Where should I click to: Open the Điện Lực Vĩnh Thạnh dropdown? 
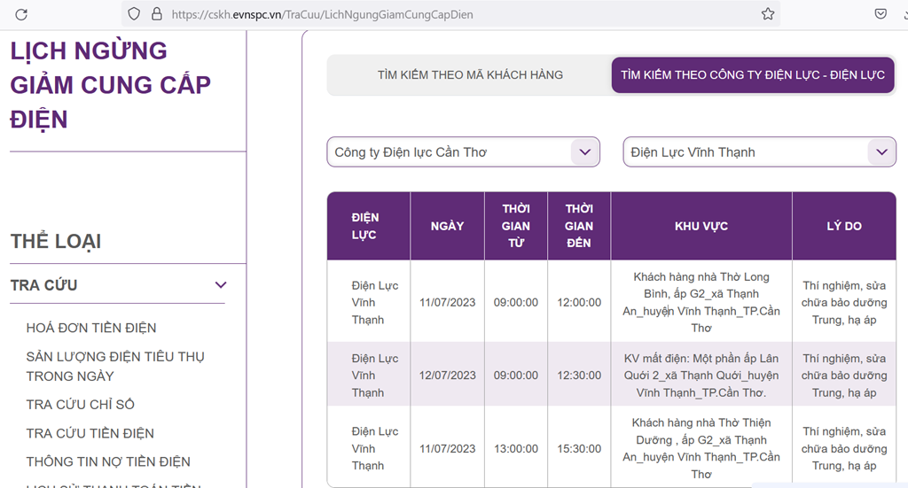[759, 152]
